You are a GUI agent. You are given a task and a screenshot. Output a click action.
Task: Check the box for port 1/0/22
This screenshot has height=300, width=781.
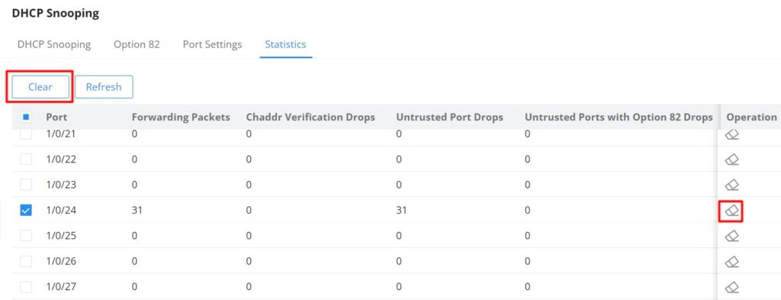pyautogui.click(x=26, y=160)
